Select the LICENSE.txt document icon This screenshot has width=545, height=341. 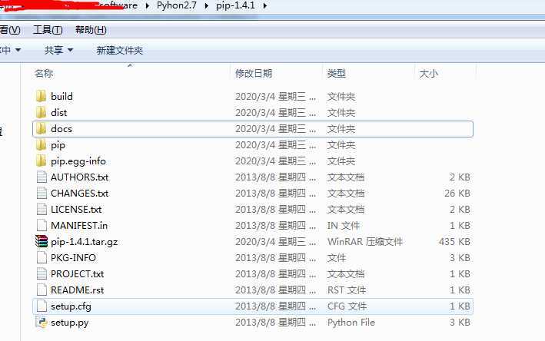[42, 210]
